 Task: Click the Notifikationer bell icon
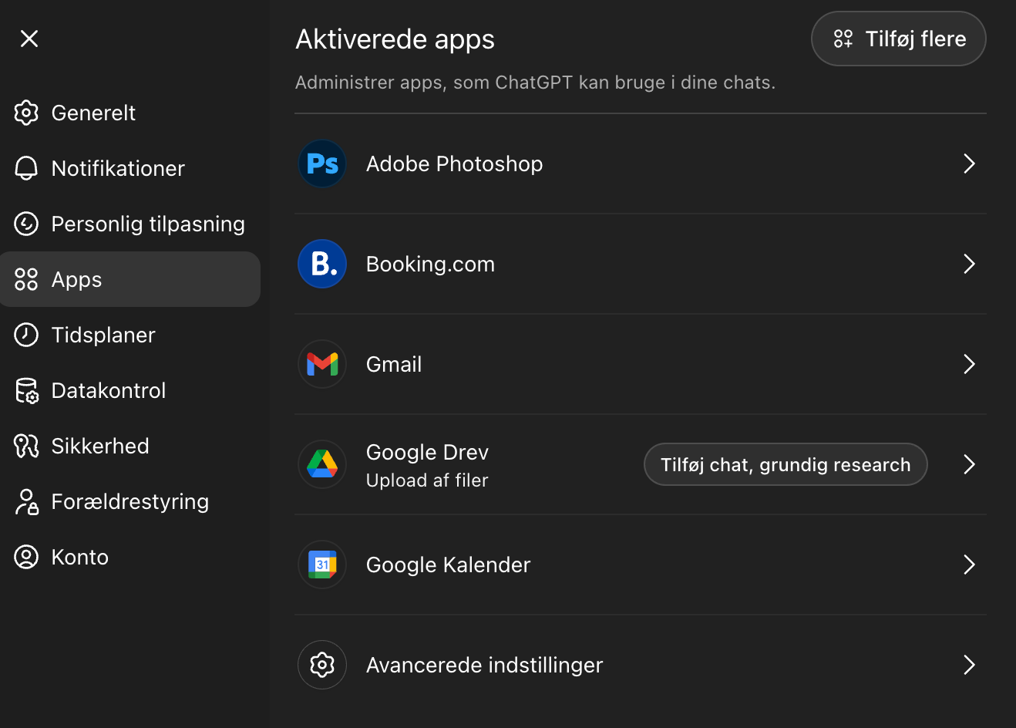(26, 168)
